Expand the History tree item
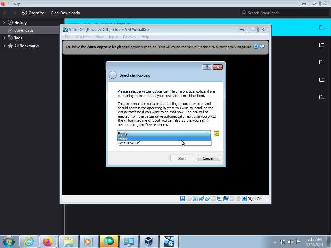Viewport: 331px width, 248px height. (x=4, y=23)
